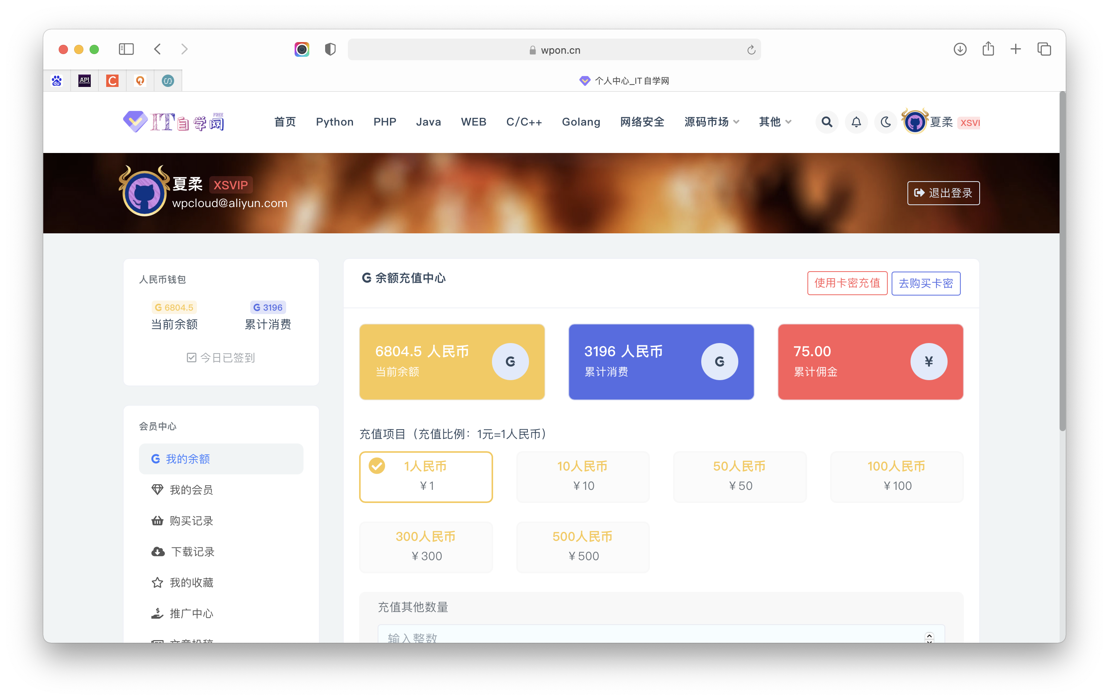Click the Safari sidebar toggle icon
The height and width of the screenshot is (700, 1109).
(126, 49)
